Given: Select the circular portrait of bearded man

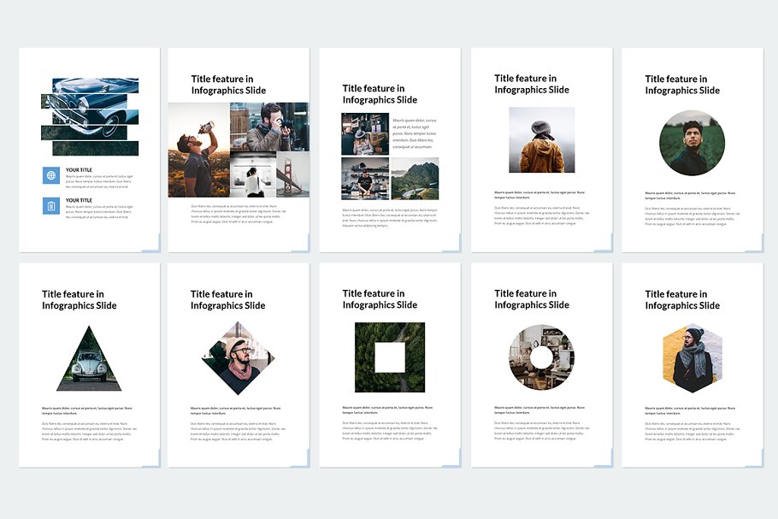Looking at the screenshot, I should (692, 143).
